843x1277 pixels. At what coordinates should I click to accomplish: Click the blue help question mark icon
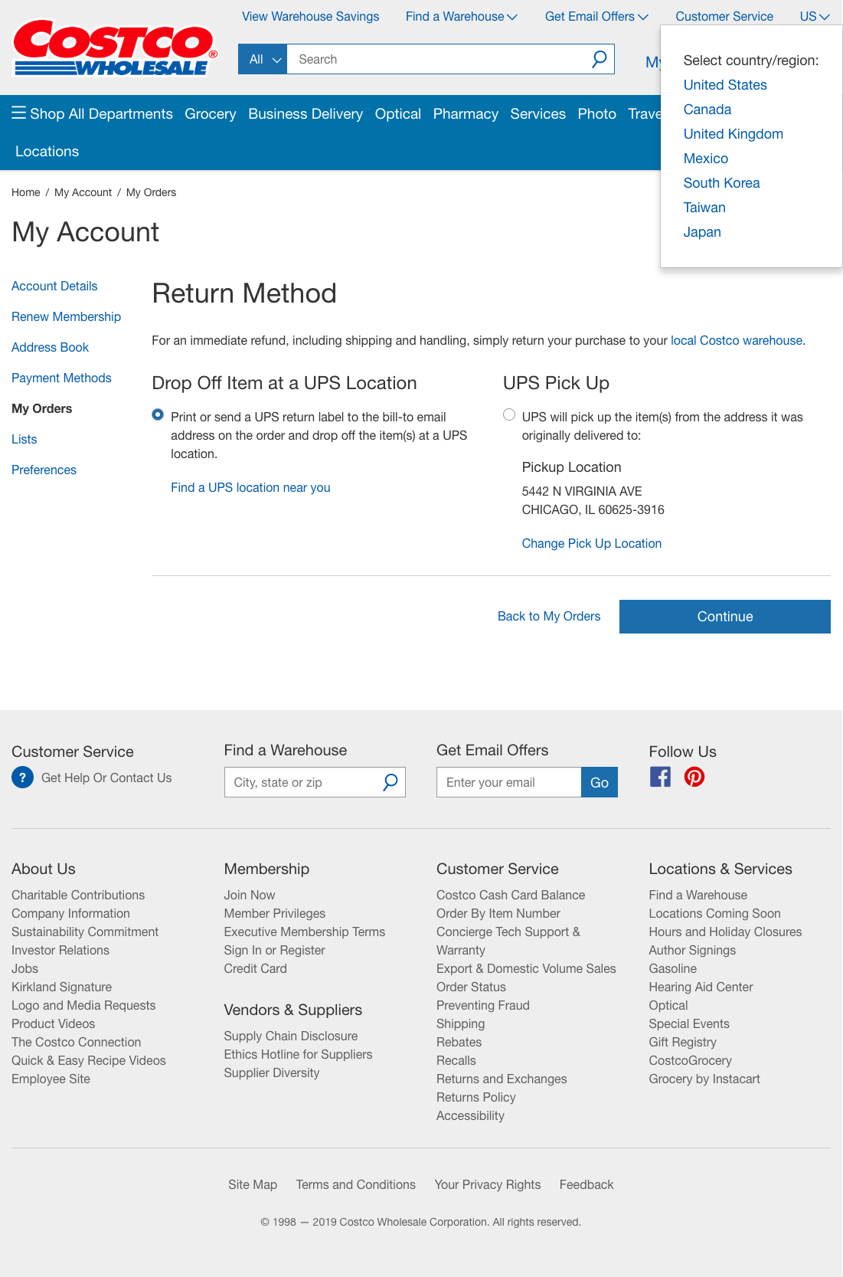tap(23, 778)
